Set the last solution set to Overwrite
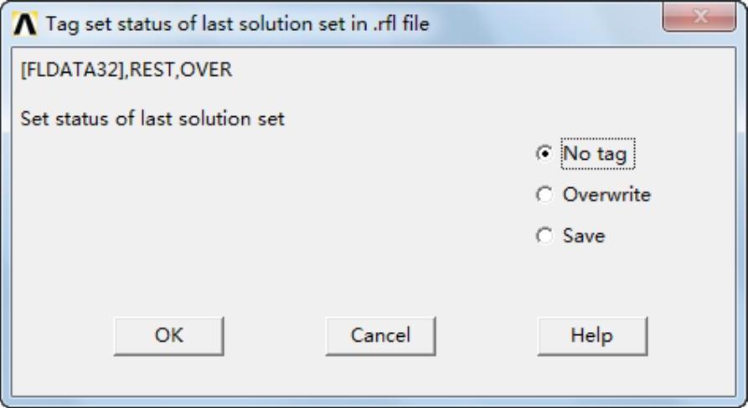This screenshot has height=408, width=748. coord(545,195)
